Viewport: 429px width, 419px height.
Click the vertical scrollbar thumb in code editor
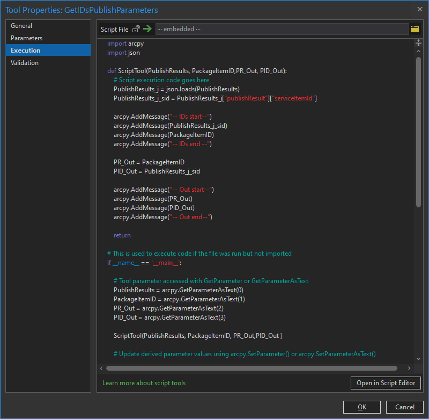[x=418, y=132]
